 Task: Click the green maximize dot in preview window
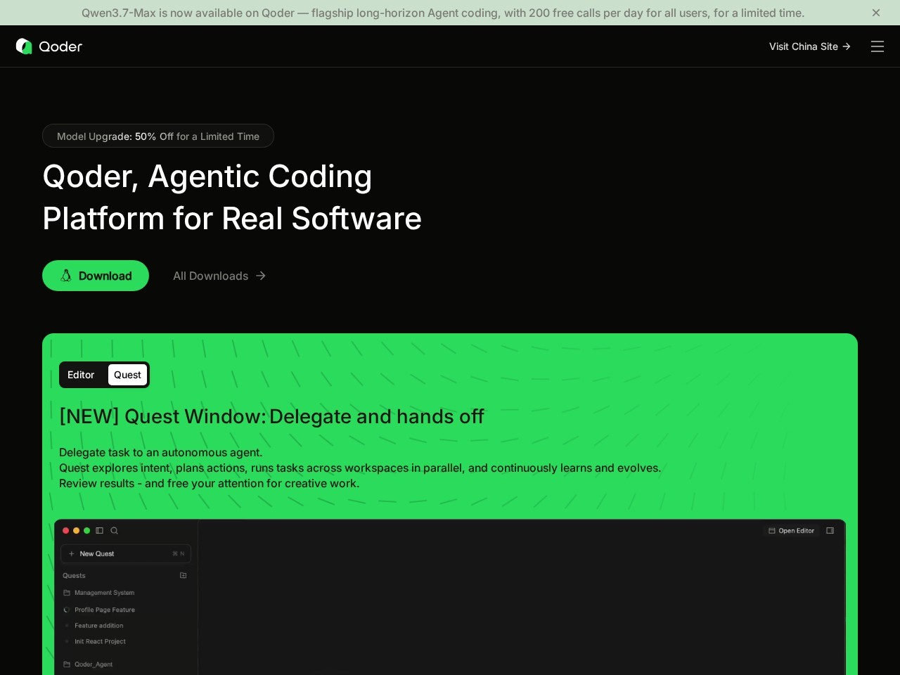(x=87, y=531)
